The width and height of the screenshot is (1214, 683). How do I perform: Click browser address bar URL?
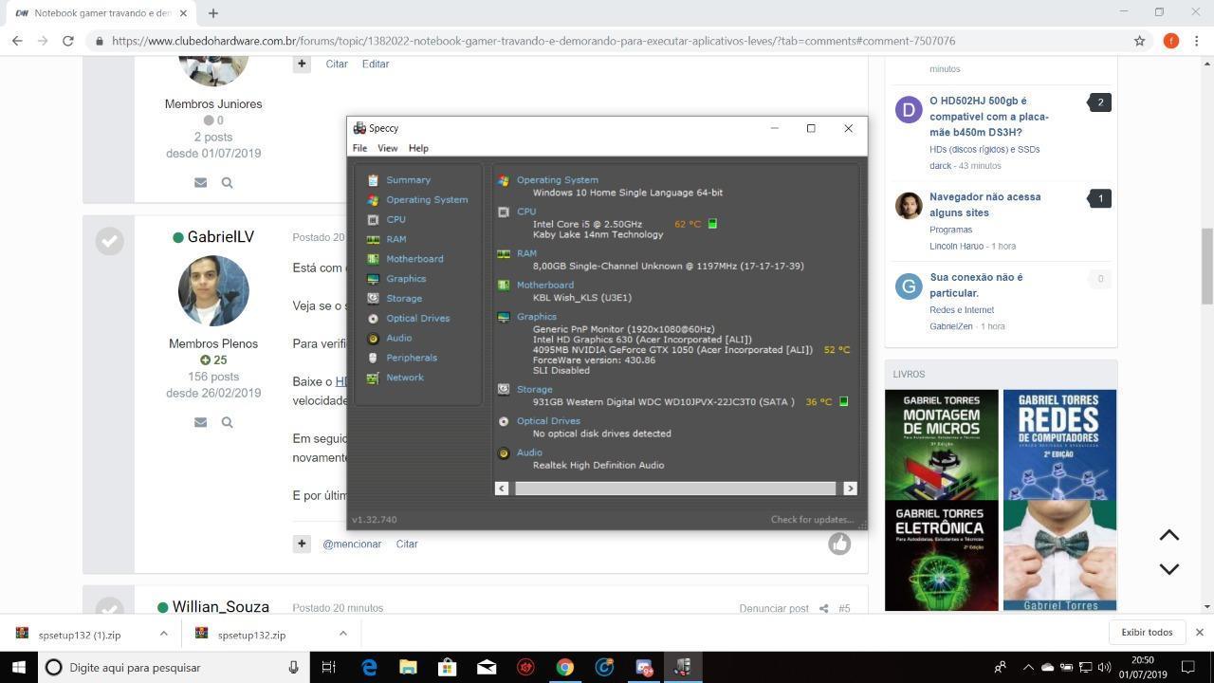[x=533, y=41]
